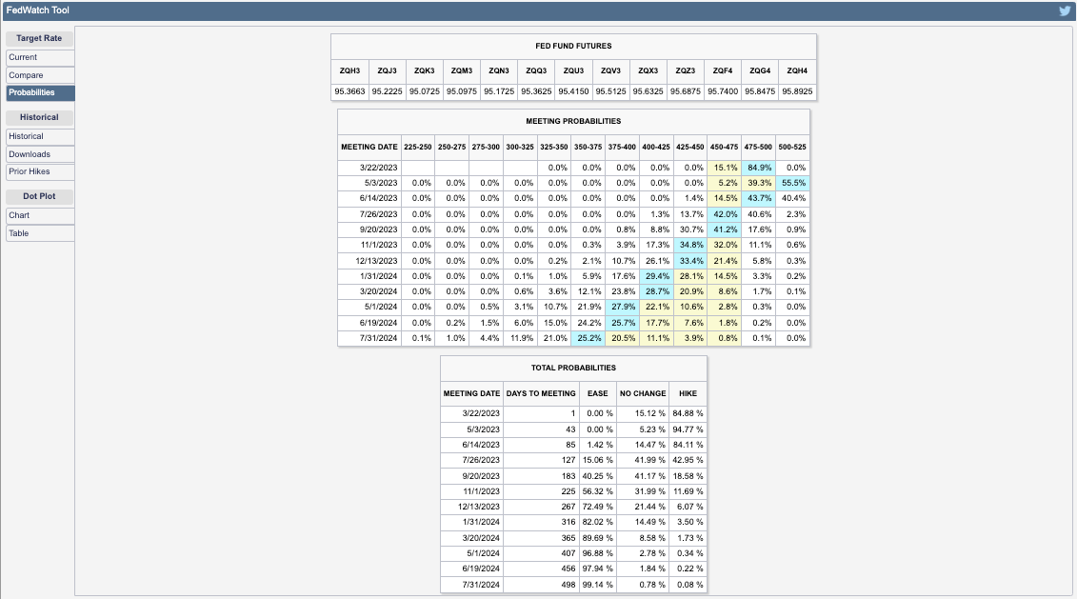Open the Dot Plot Table tab

tap(40, 233)
